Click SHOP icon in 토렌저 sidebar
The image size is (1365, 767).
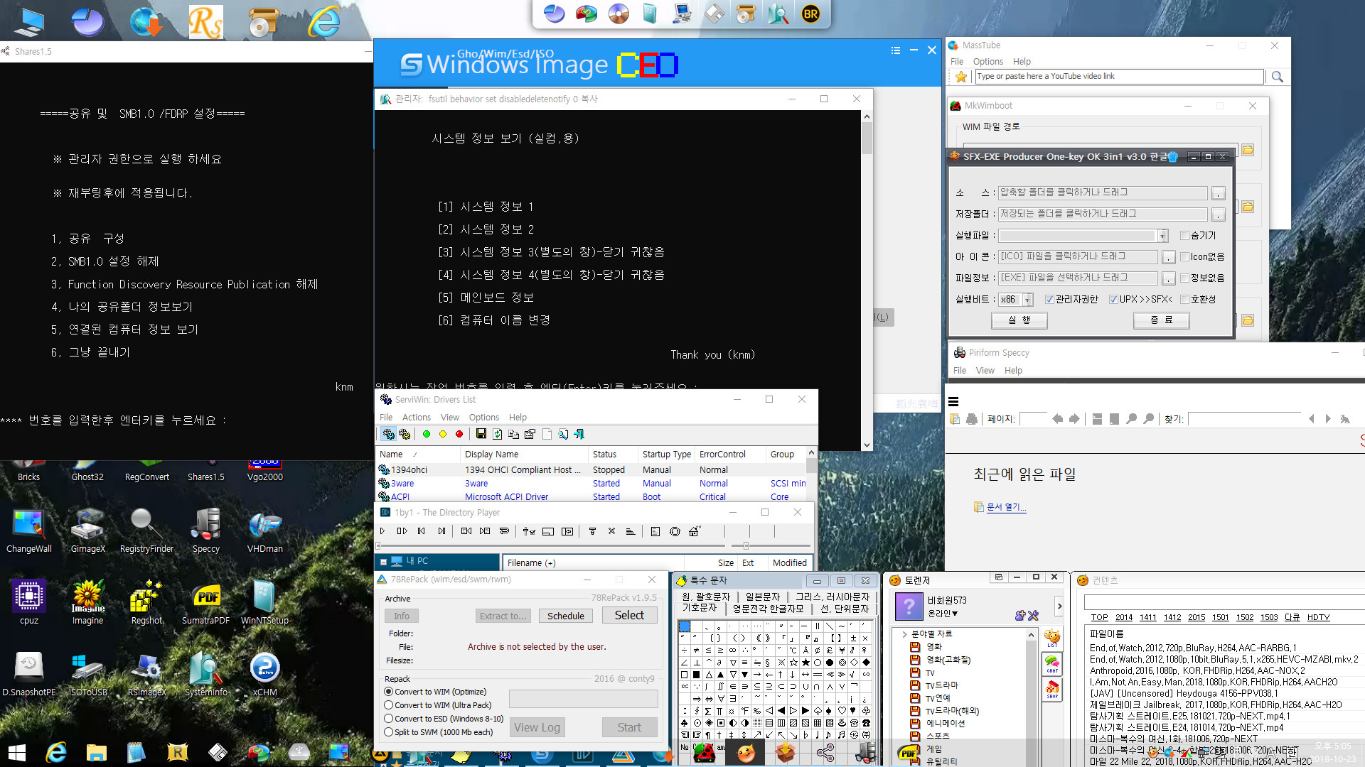1052,690
